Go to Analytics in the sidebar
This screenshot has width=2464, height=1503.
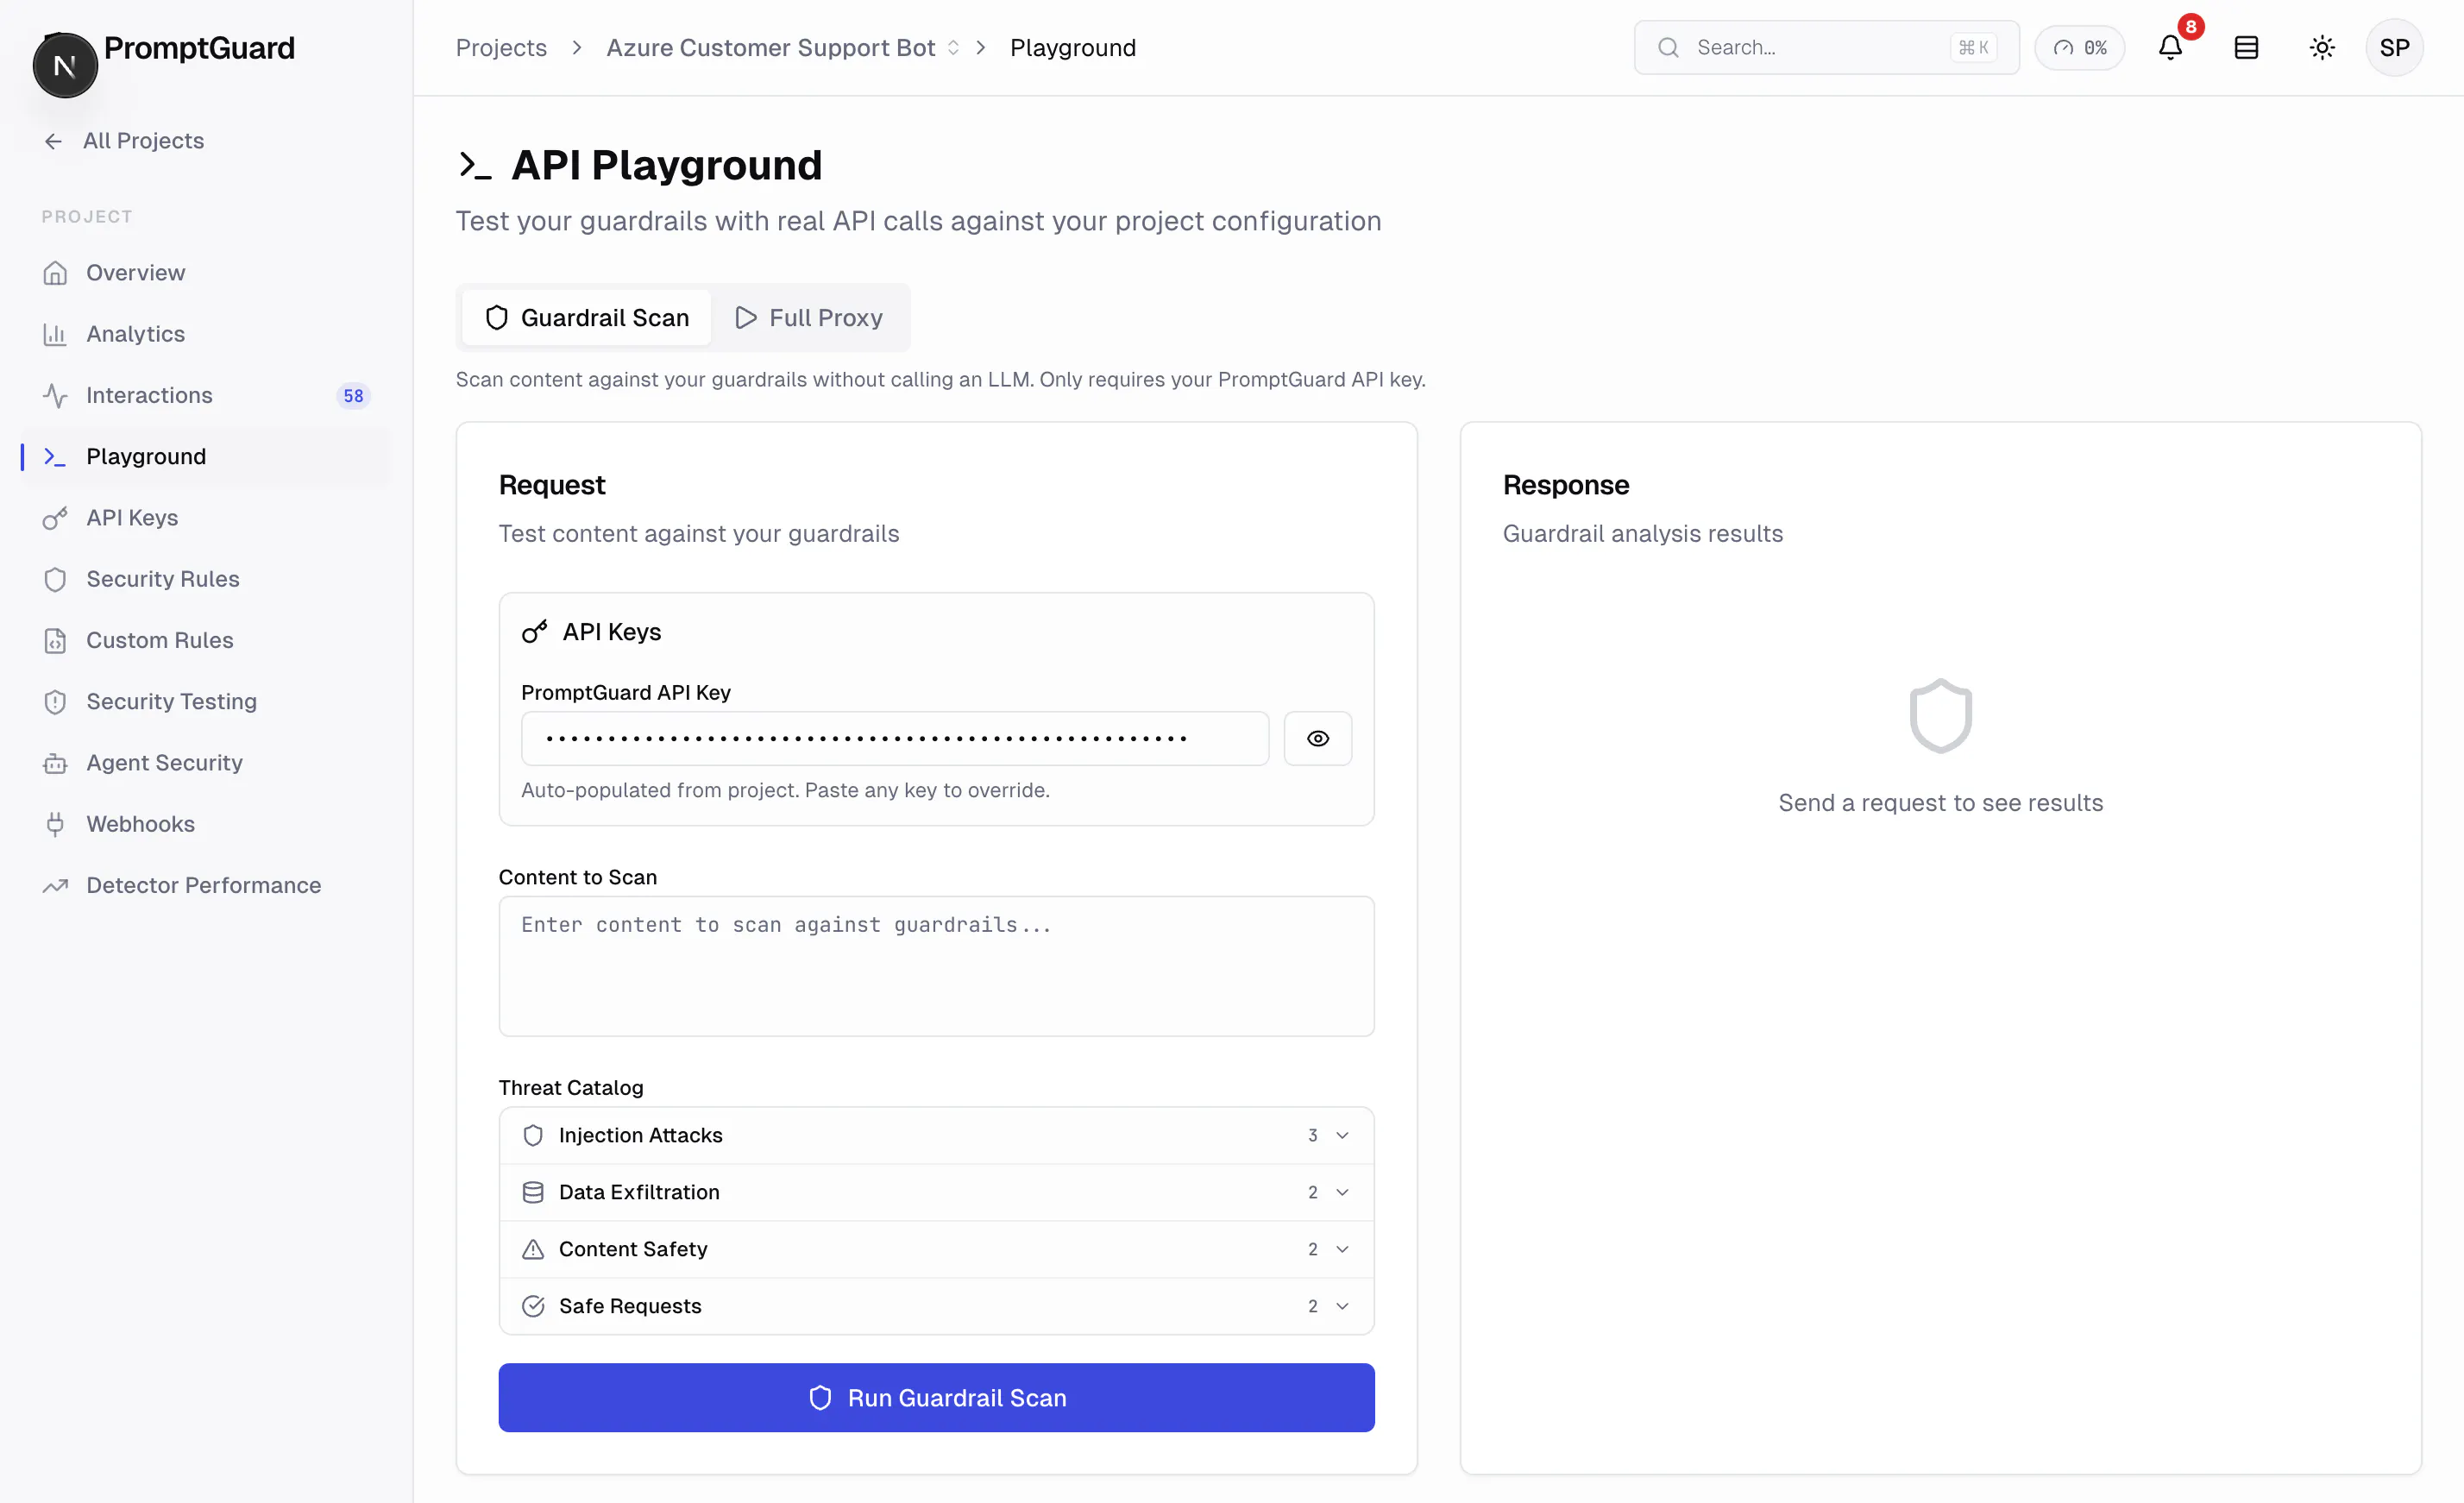click(205, 334)
